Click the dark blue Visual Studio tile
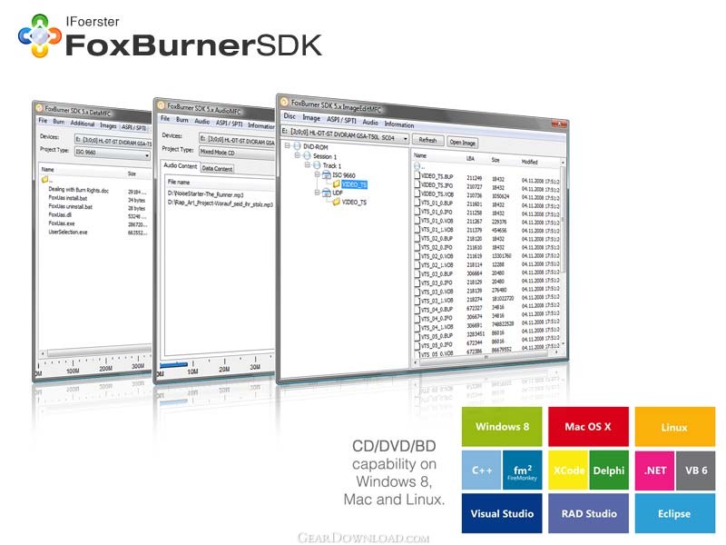This screenshot has height=545, width=726. coord(502,513)
